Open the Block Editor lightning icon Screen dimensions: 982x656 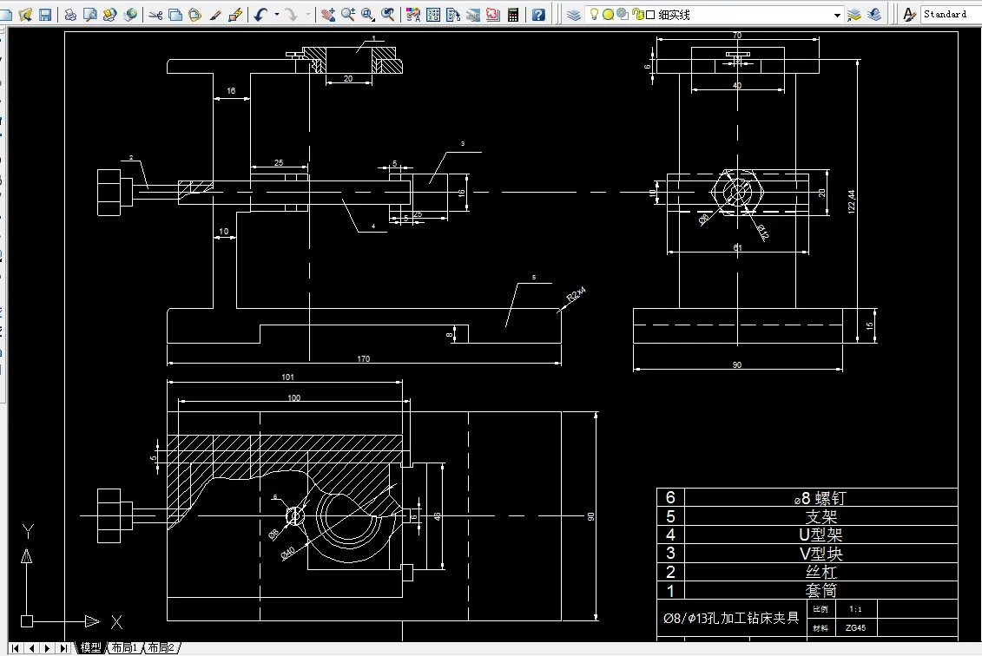tap(234, 15)
